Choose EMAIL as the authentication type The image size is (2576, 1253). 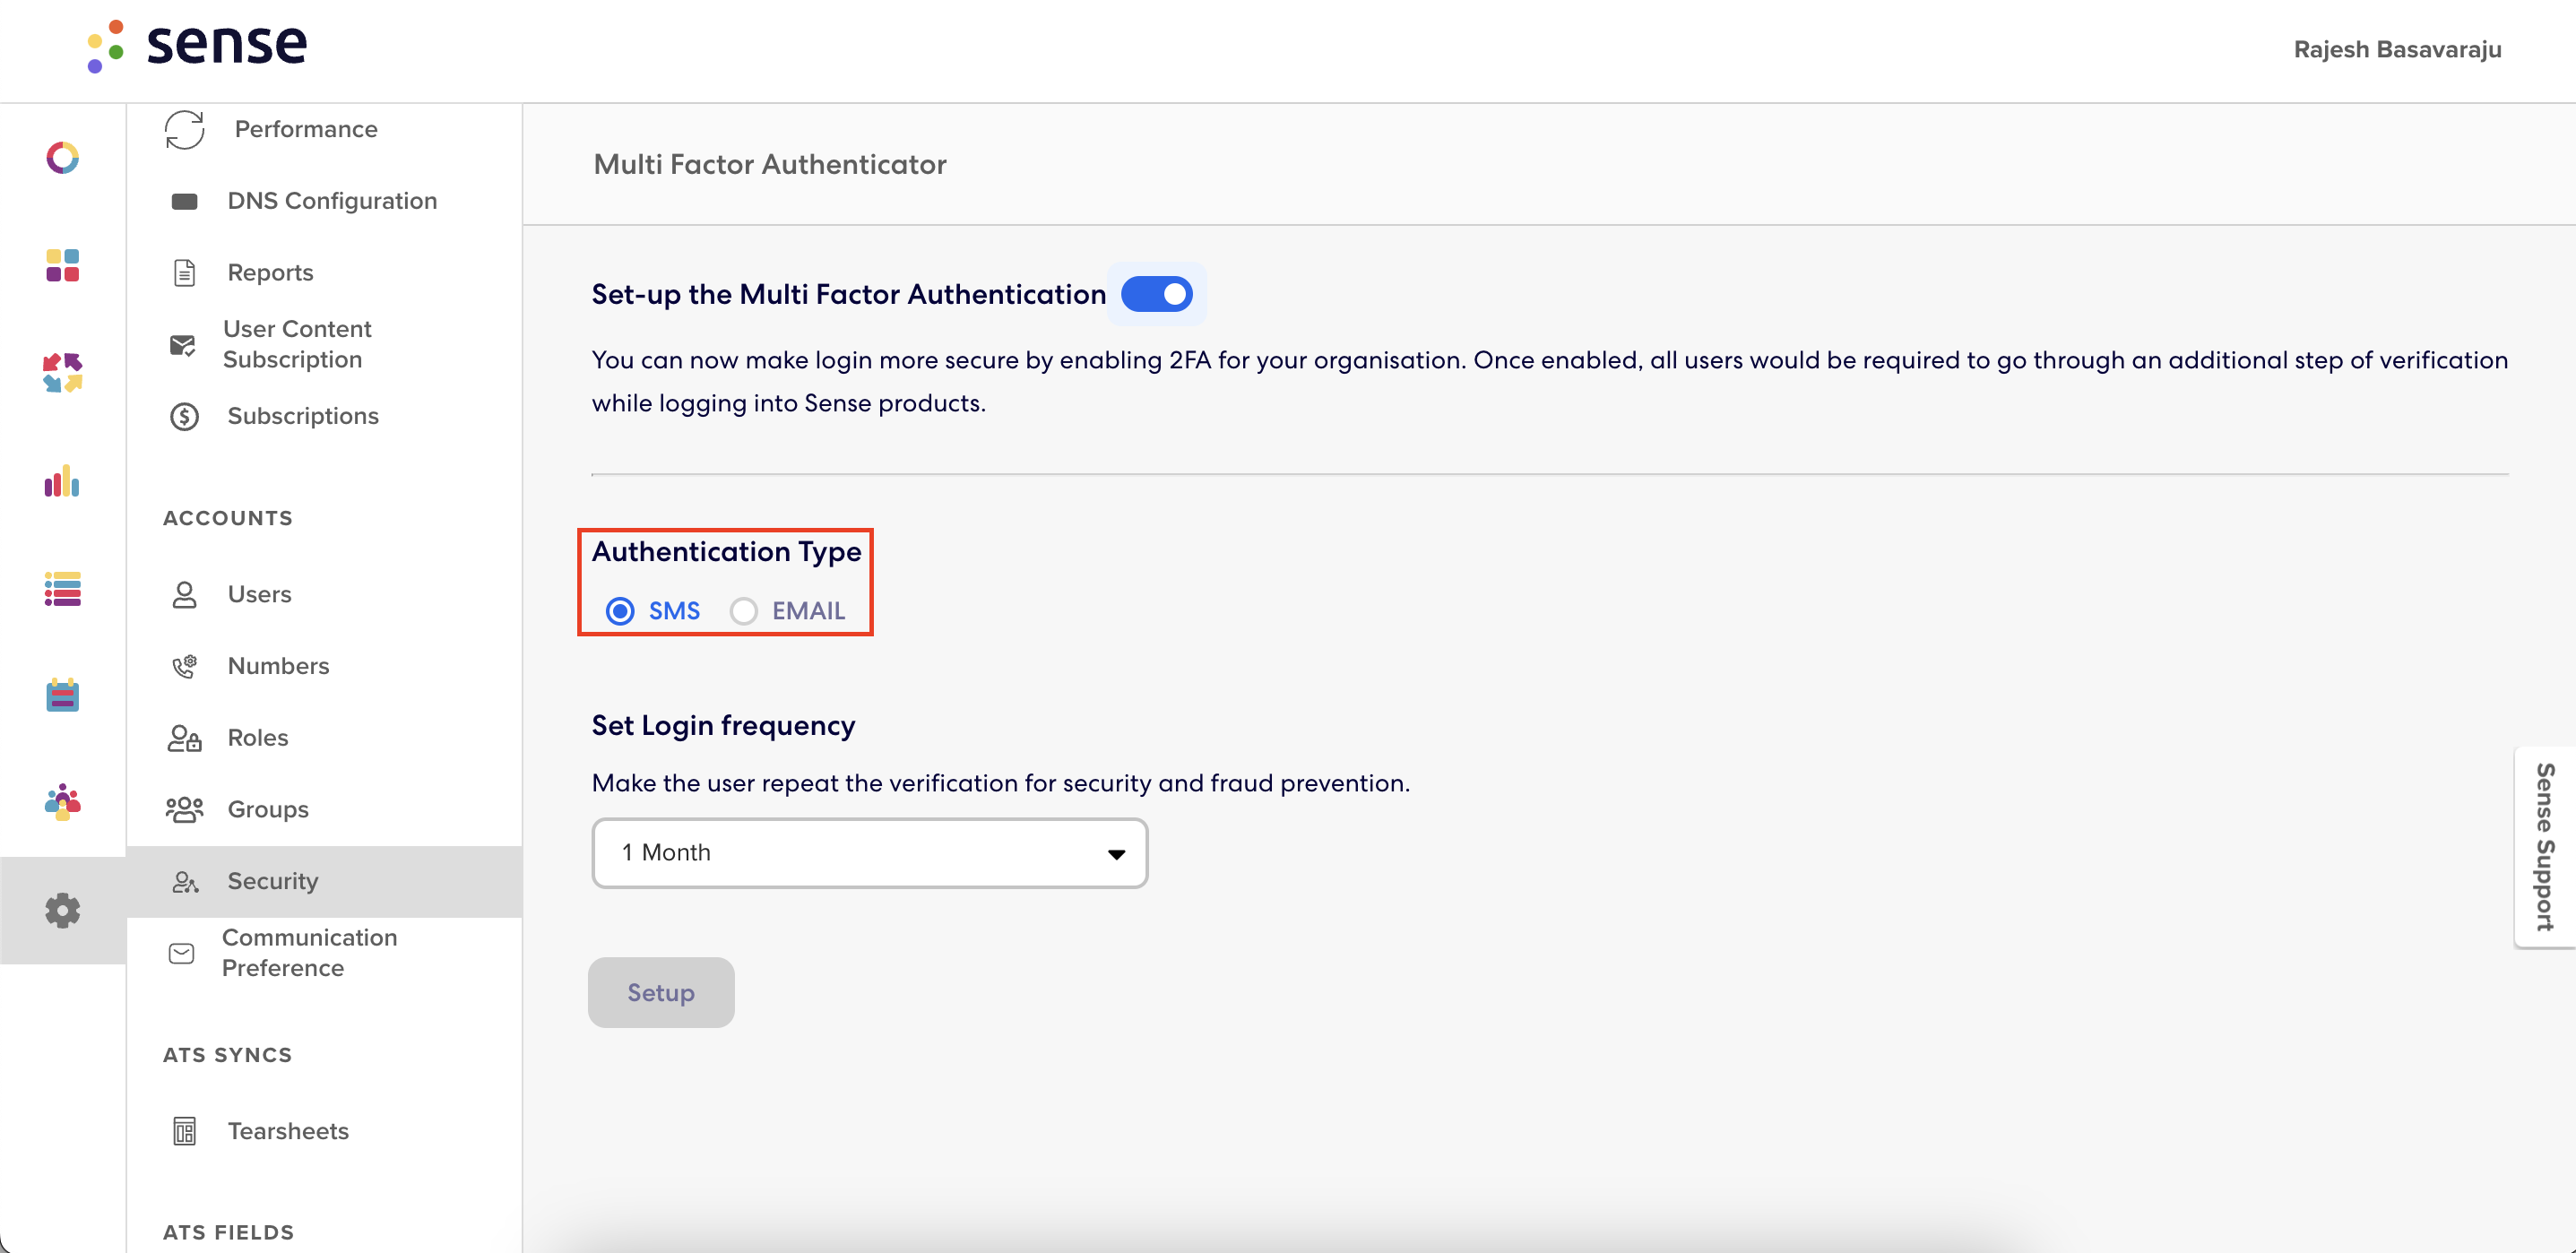tap(743, 610)
